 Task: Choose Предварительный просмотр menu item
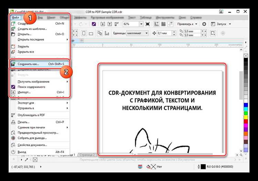click(40, 133)
